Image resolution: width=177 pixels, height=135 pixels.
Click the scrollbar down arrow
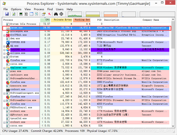pos(173,126)
